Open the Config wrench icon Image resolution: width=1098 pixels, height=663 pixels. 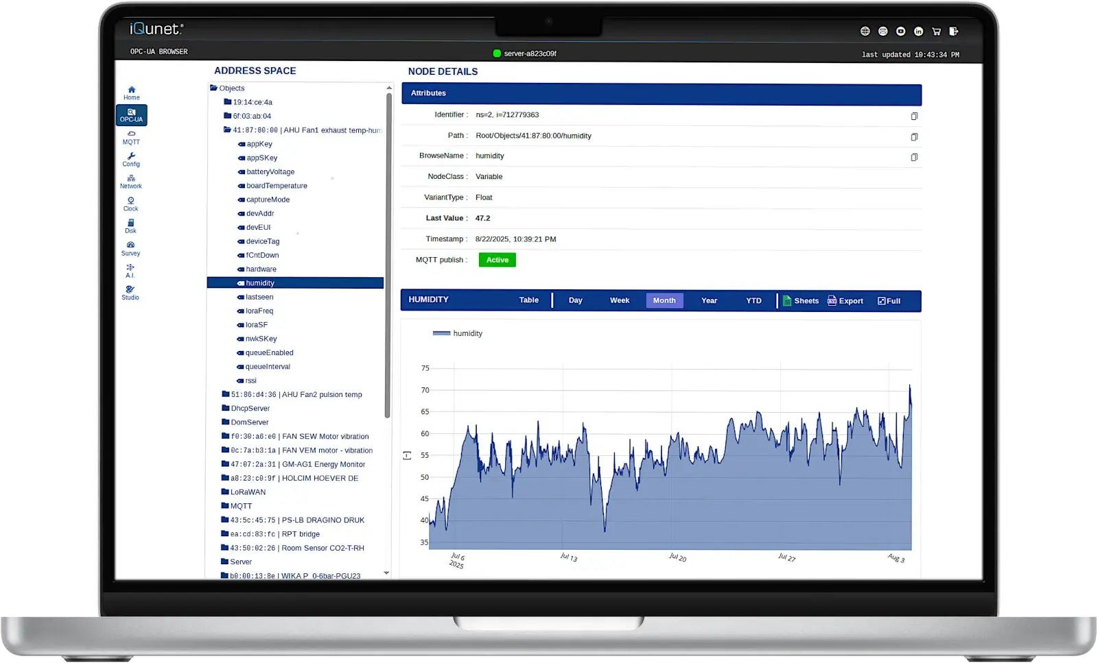click(131, 159)
